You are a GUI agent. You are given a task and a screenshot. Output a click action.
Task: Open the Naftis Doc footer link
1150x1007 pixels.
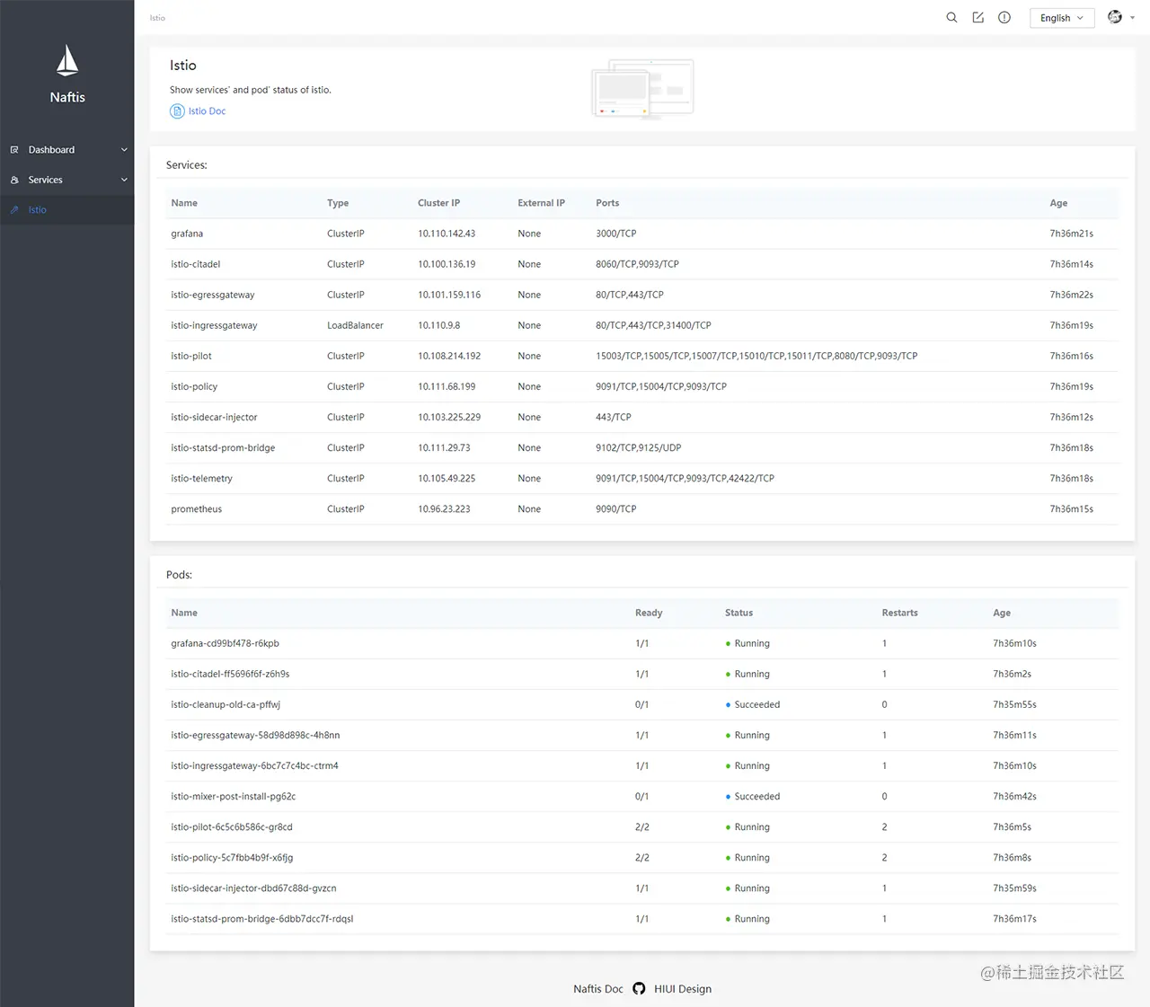pos(597,989)
